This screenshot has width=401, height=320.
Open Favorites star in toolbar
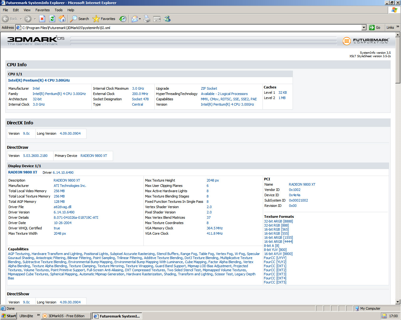click(x=104, y=19)
